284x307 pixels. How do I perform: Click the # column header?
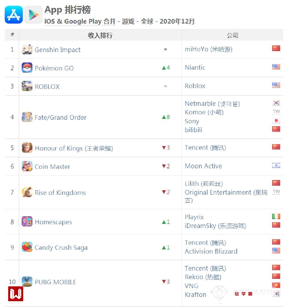click(x=12, y=35)
